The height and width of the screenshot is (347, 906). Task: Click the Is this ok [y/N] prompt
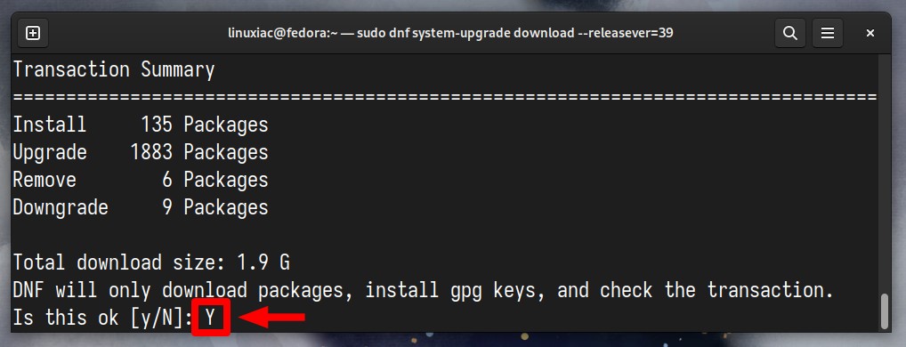[x=103, y=318]
